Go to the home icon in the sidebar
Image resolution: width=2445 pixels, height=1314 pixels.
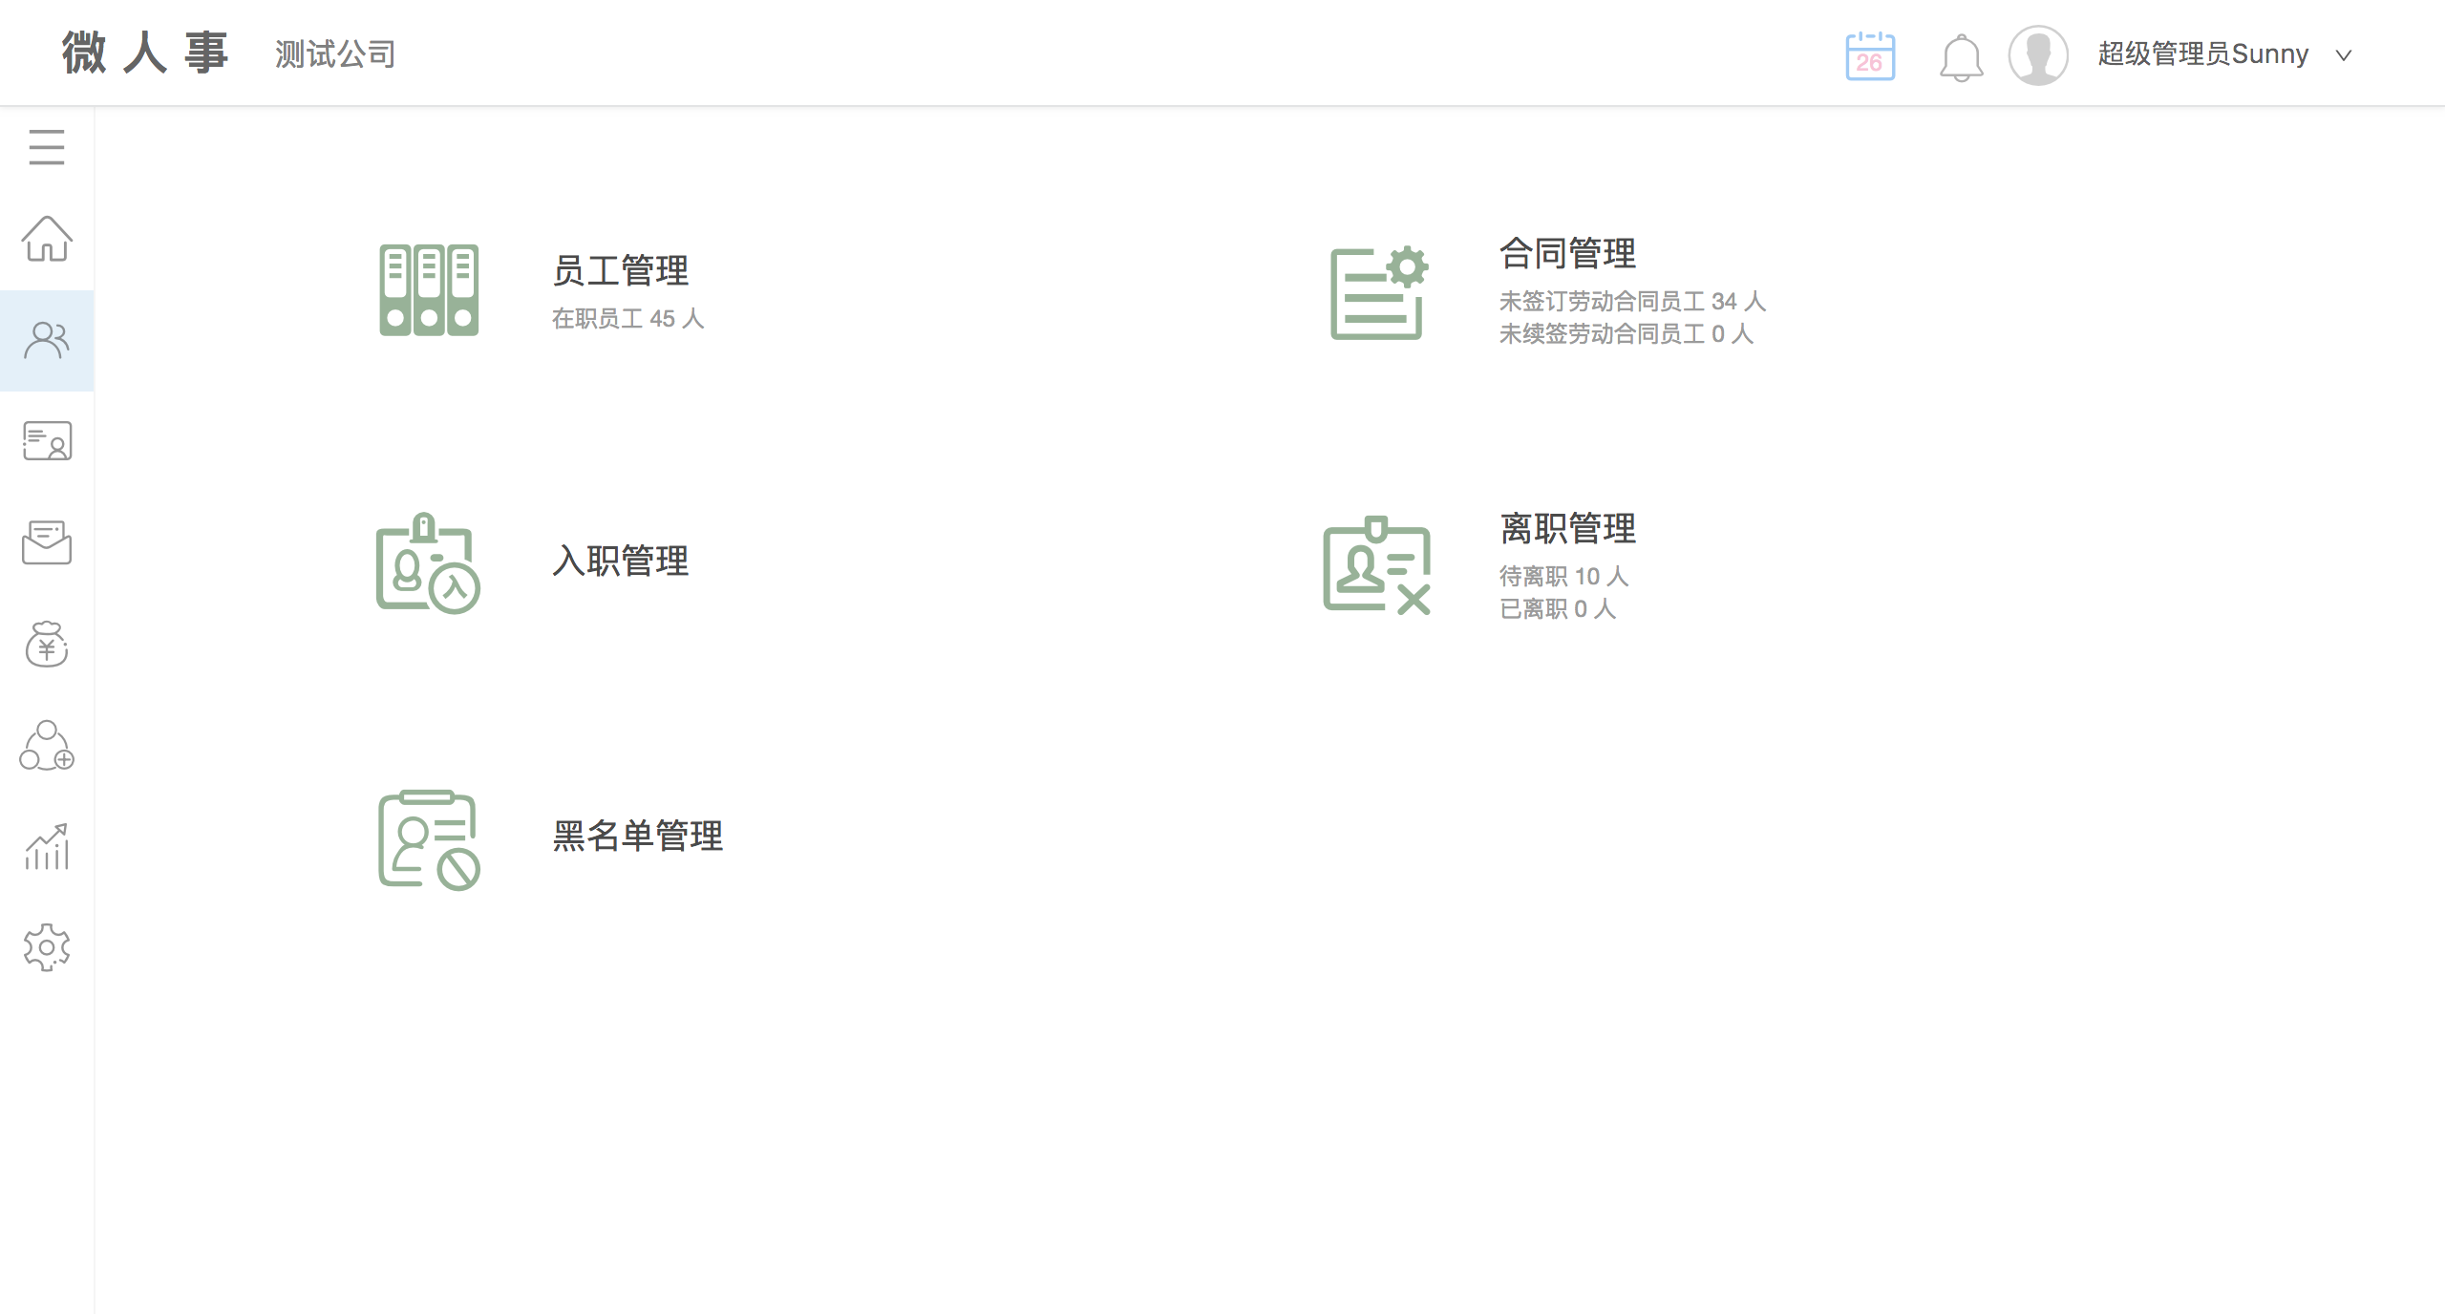(46, 239)
